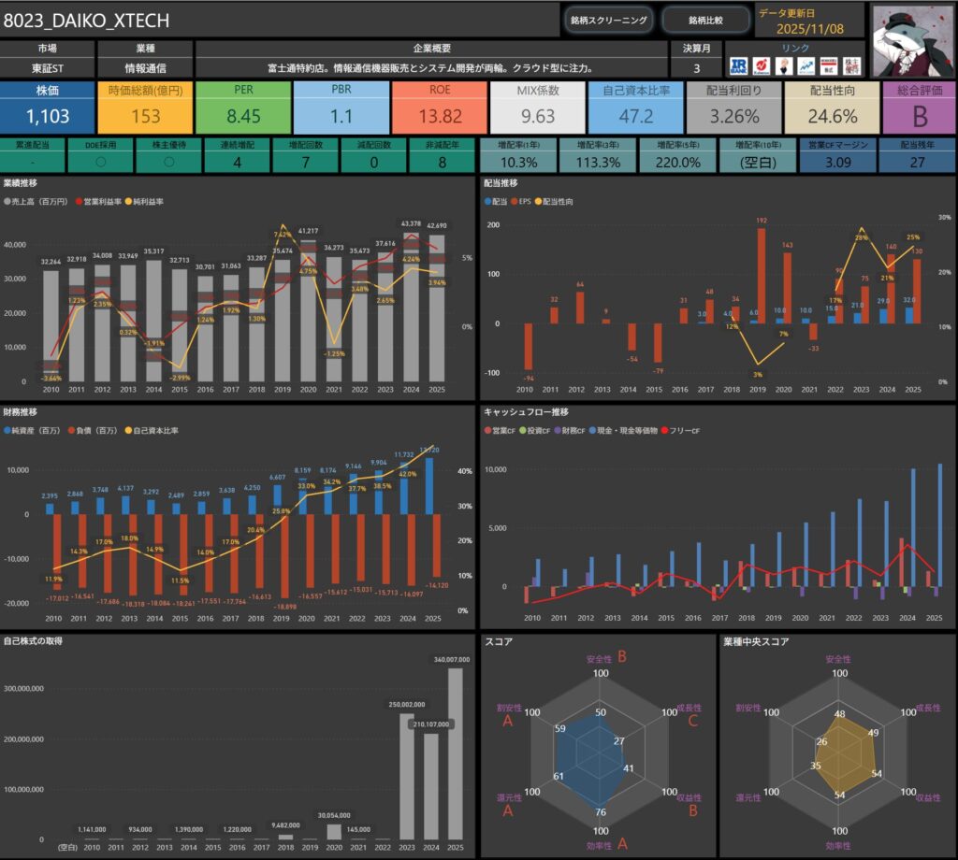Toggle the フリーCF legend item

(x=683, y=431)
